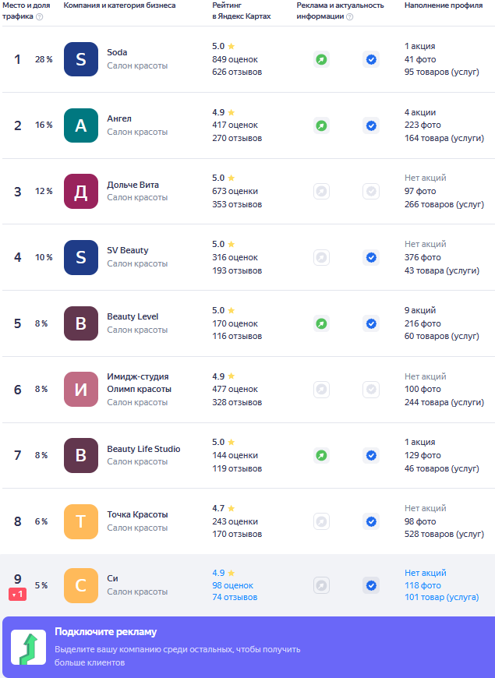Click the Имидж-студия Олимп красоты avatar
This screenshot has width=495, height=678.
[81, 389]
